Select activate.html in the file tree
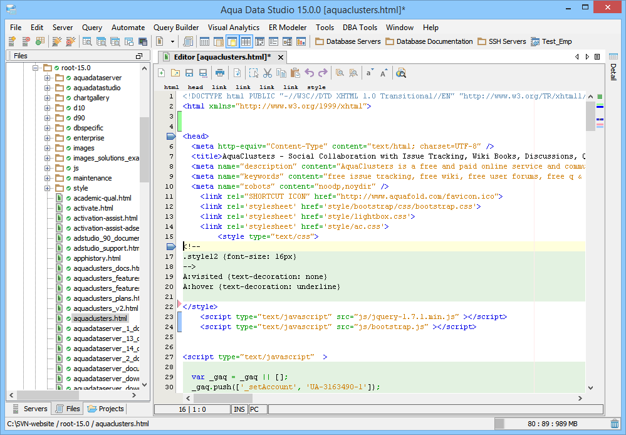 tap(93, 208)
